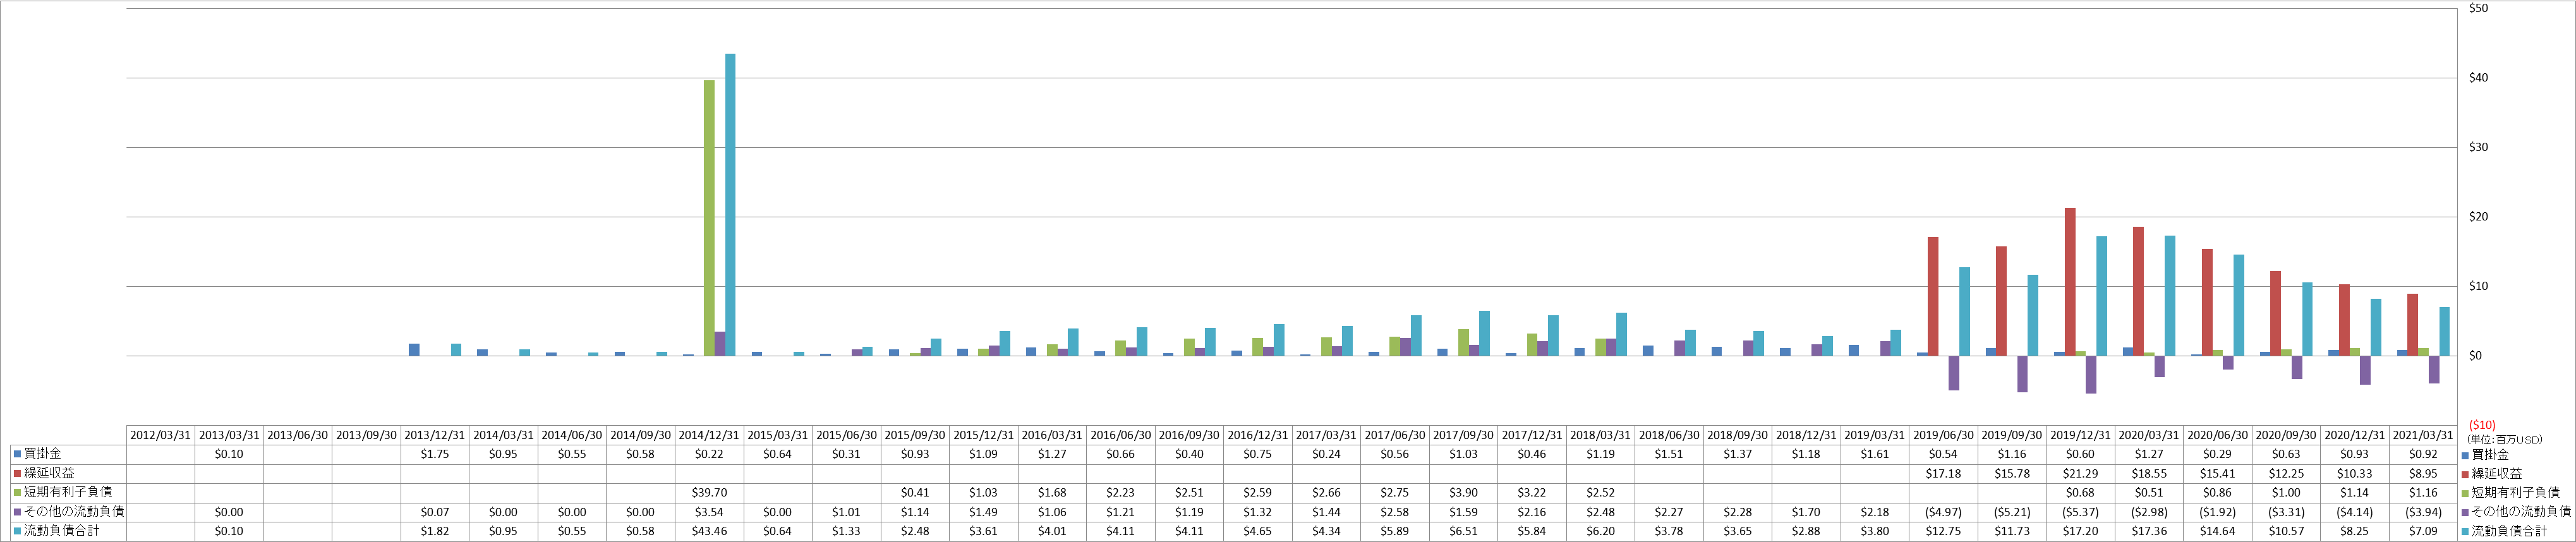Select その他の流動負債 row label in data table
The height and width of the screenshot is (542, 2576).
pyautogui.click(x=74, y=512)
